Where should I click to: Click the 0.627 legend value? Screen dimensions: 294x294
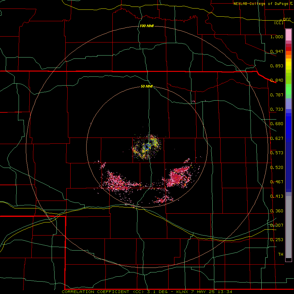click(x=277, y=139)
